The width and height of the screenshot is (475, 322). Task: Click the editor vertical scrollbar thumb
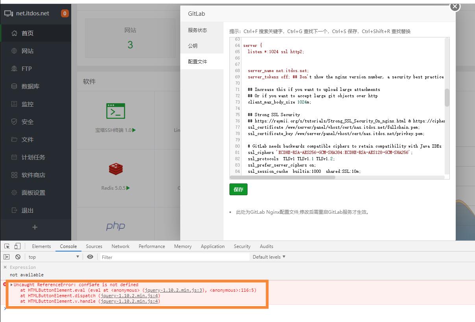(447, 98)
